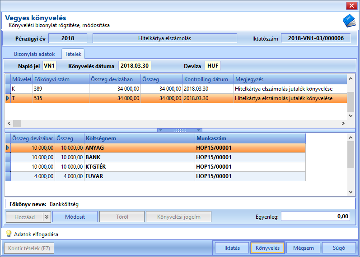Select the ANYAG cost type row
Image resolution: width=360 pixels, height=257 pixels.
coord(156,148)
